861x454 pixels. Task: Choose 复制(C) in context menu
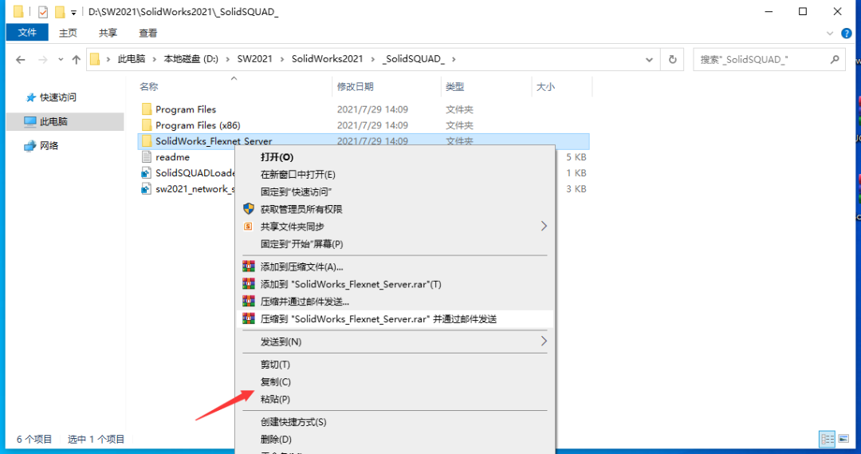click(x=395, y=381)
